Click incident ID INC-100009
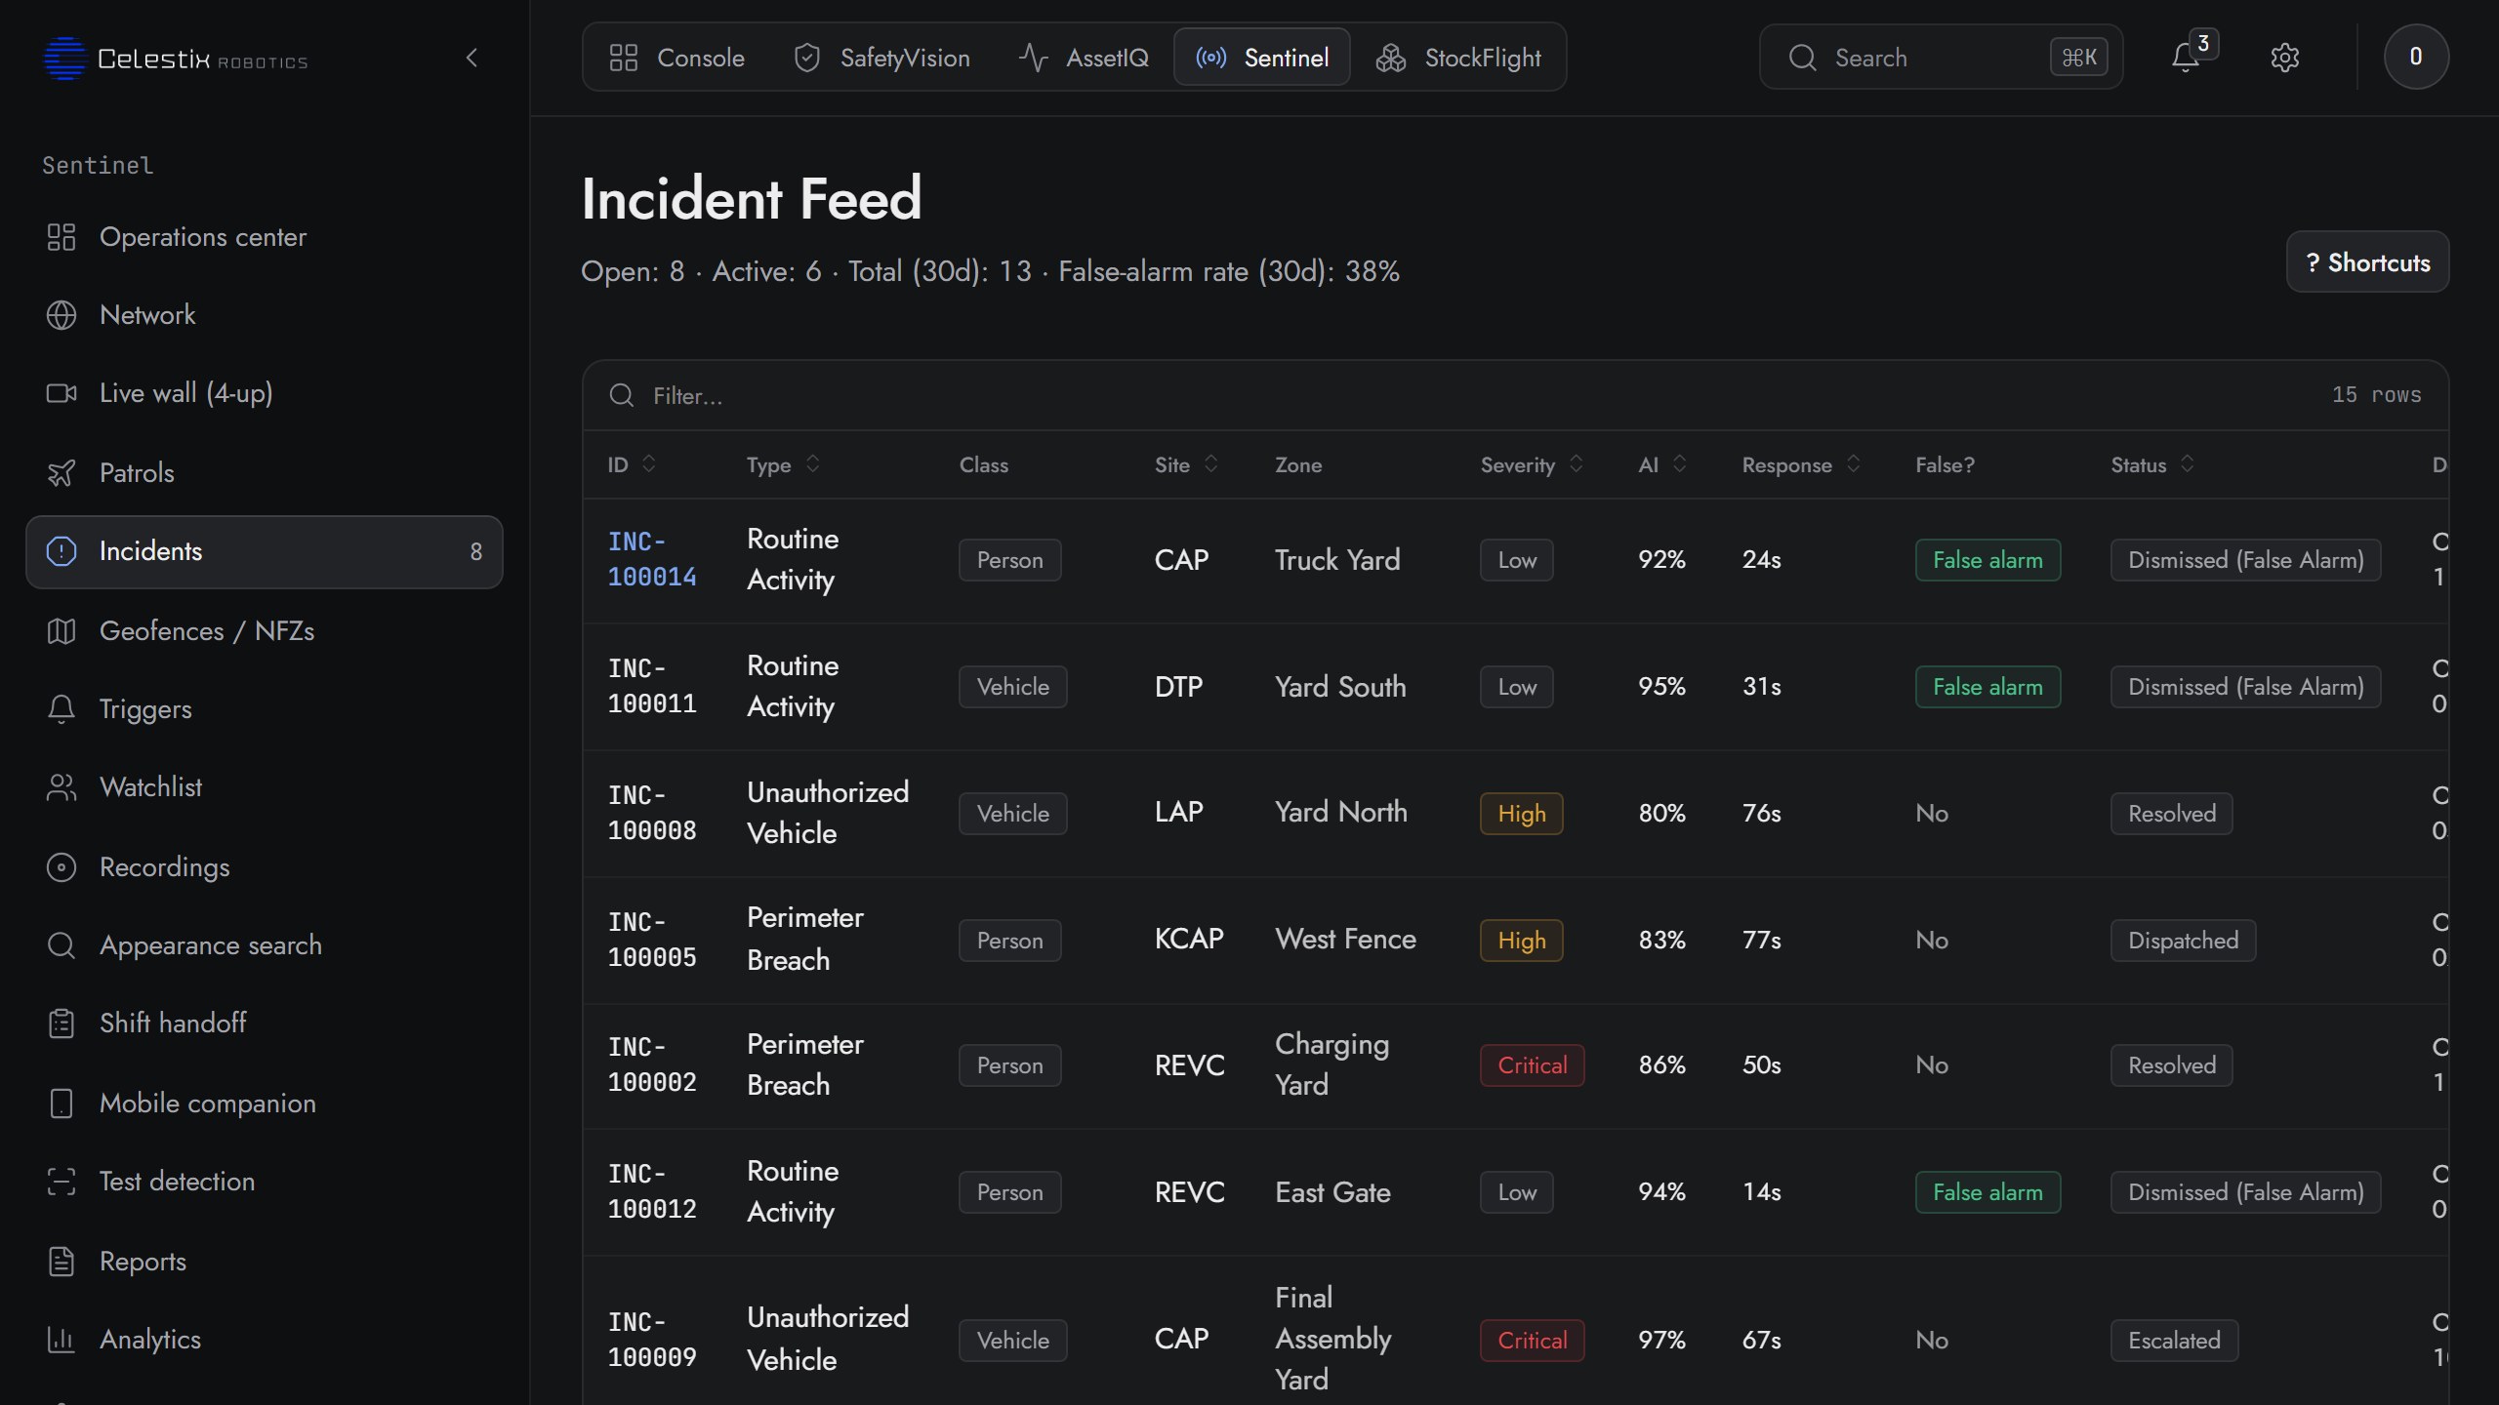 (652, 1340)
